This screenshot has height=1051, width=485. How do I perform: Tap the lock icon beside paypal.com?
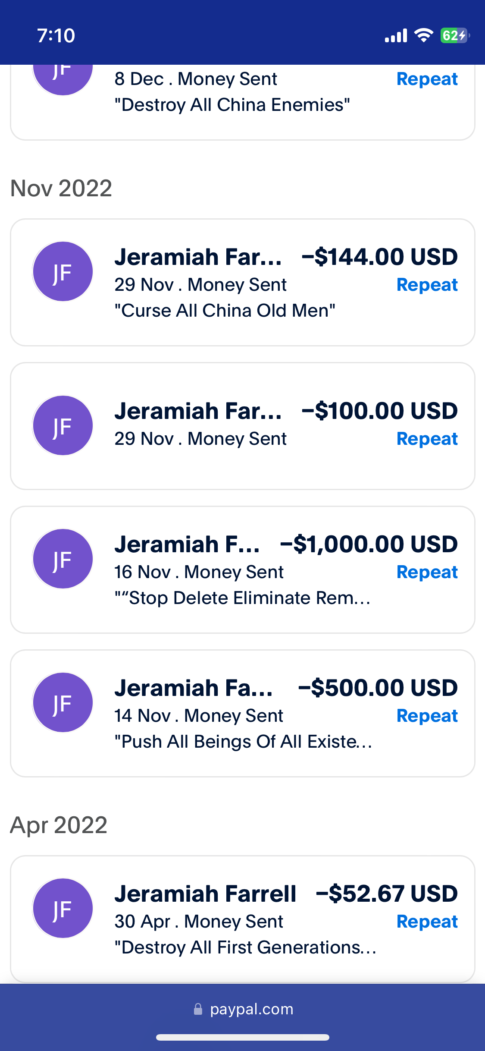pyautogui.click(x=198, y=1009)
